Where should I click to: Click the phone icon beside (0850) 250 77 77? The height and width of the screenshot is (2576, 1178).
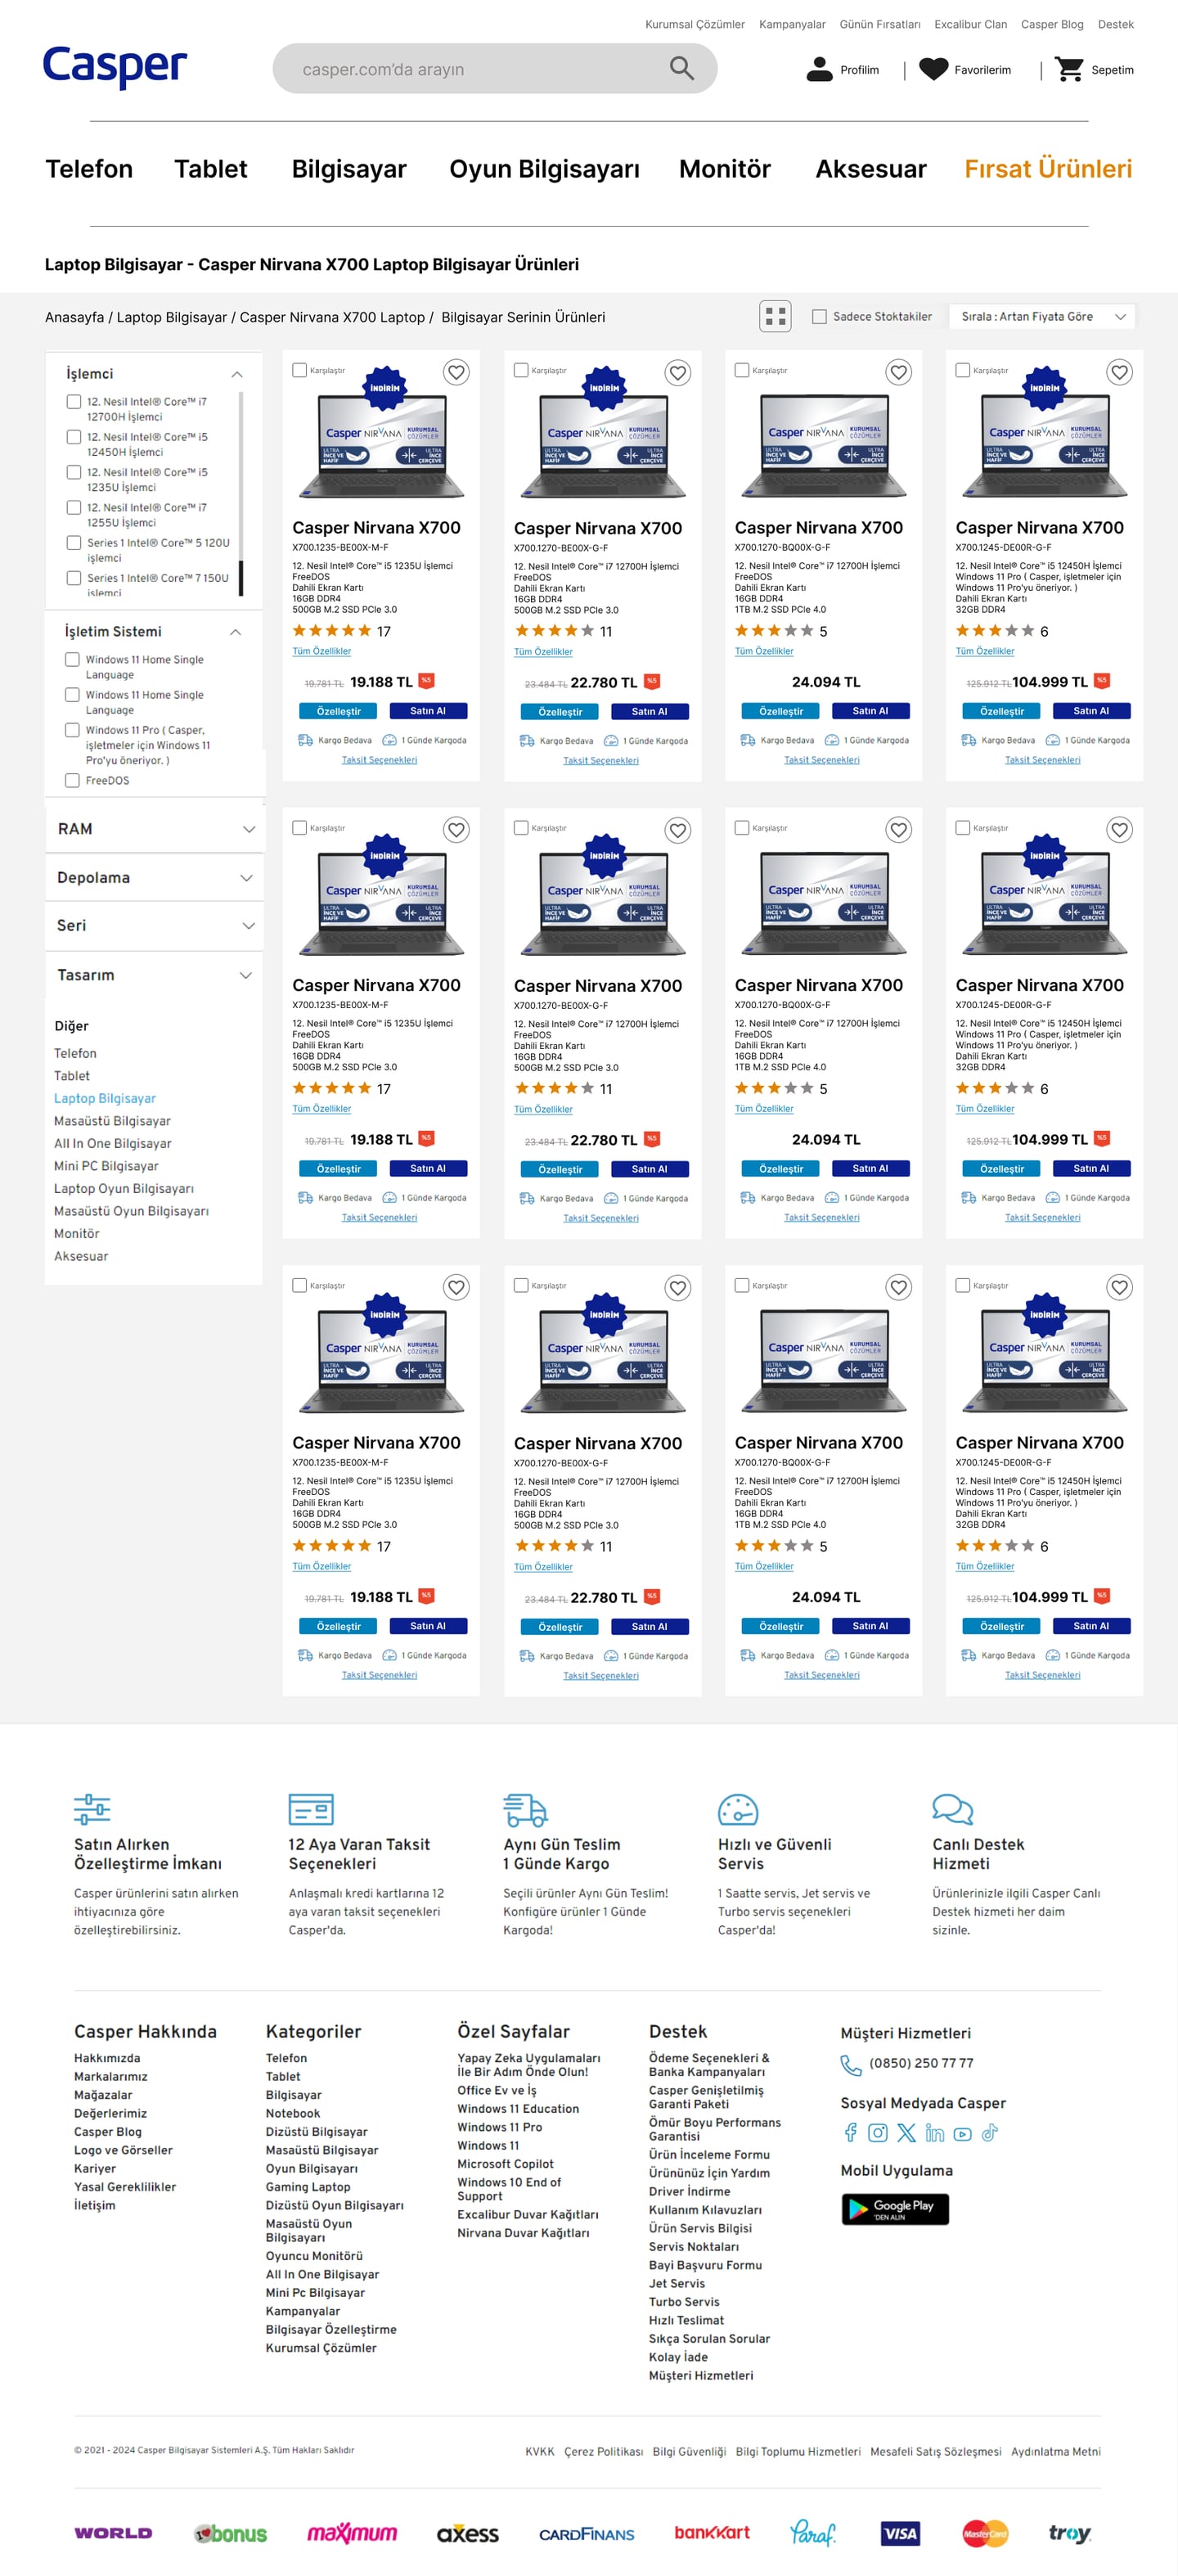850,2065
